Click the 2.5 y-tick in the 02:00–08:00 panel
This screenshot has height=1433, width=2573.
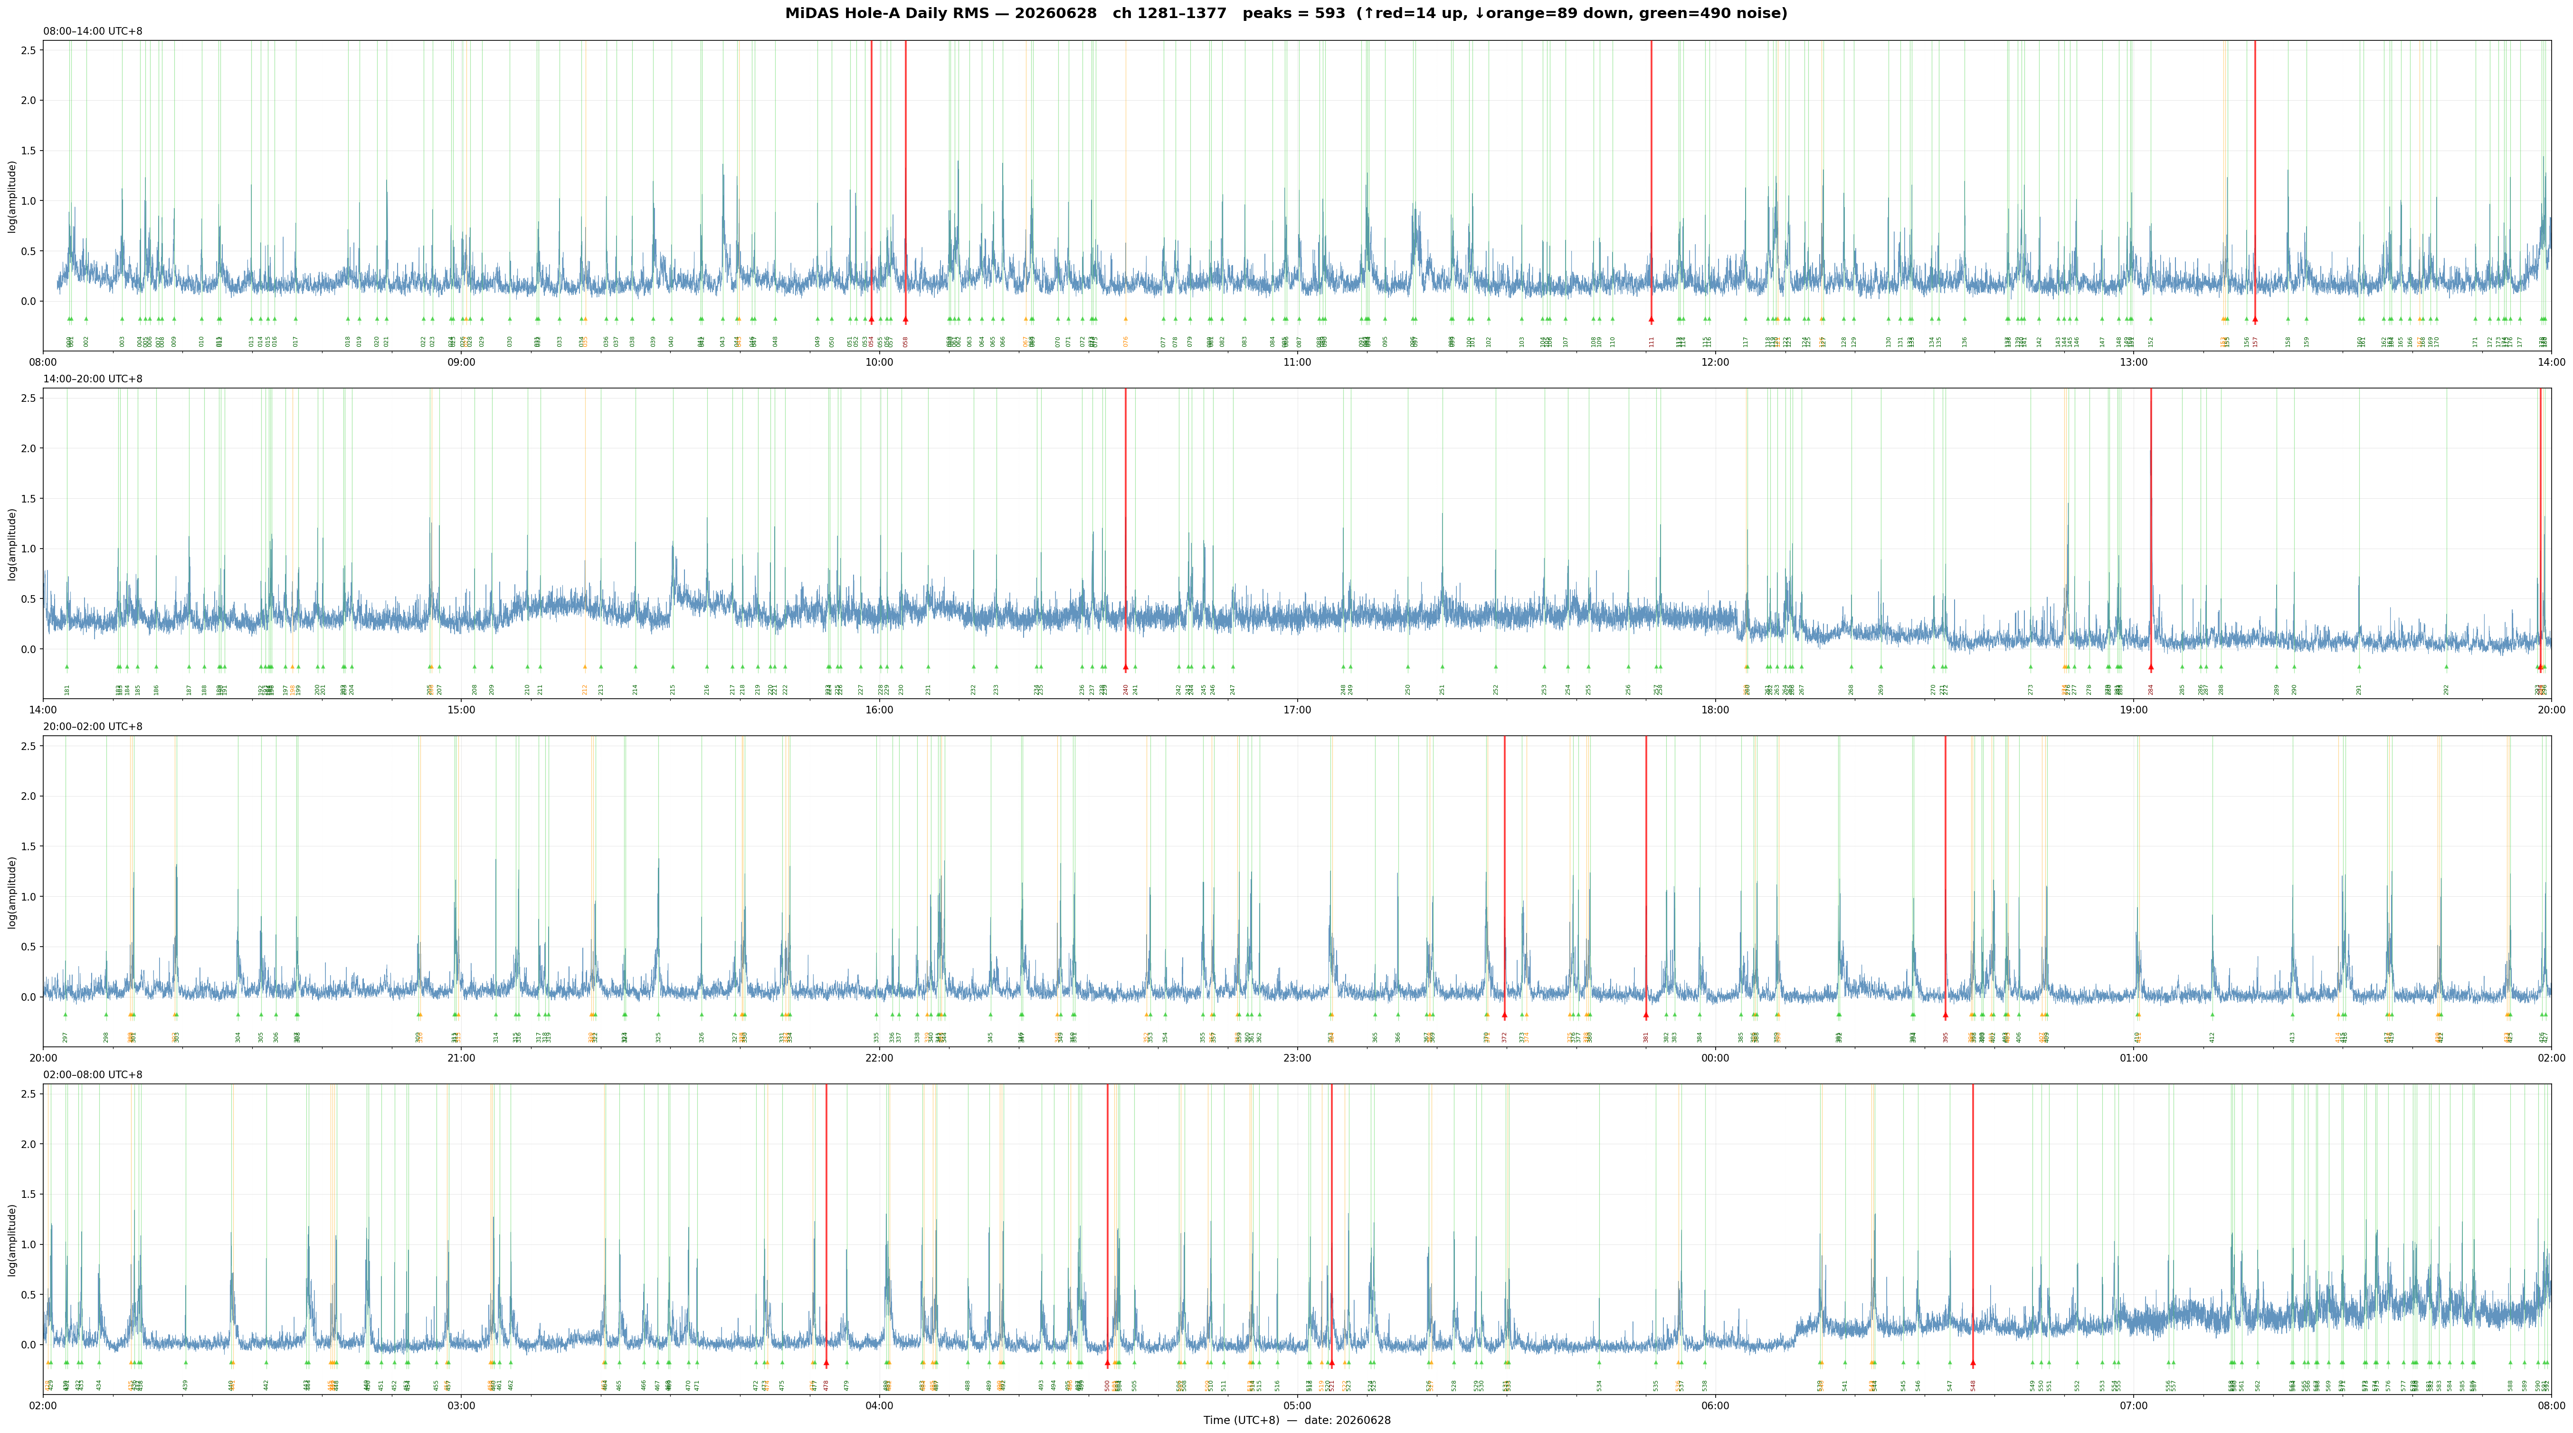pos(29,1093)
